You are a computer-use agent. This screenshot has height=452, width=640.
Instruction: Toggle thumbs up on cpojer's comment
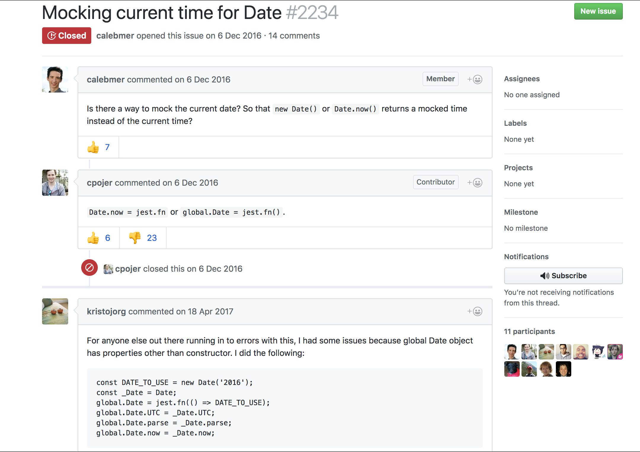[99, 238]
